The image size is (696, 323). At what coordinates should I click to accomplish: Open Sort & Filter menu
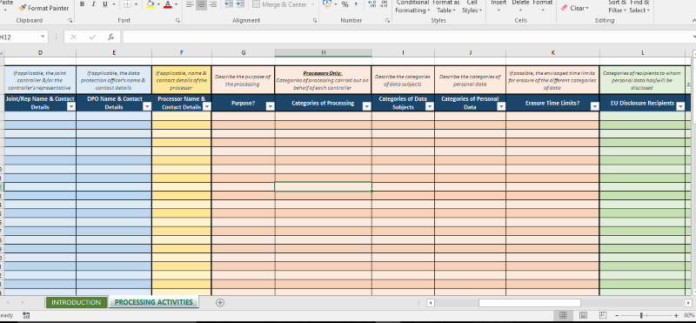coord(617,6)
